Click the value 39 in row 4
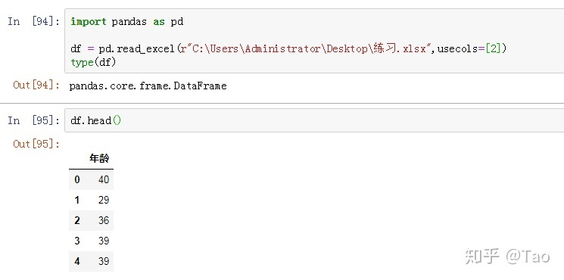Screen dimensions: 564x280 104,261
